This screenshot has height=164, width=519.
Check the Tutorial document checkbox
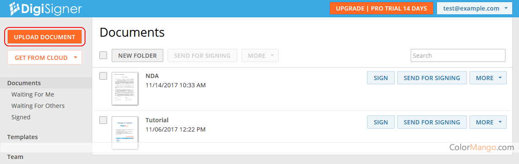tap(103, 120)
